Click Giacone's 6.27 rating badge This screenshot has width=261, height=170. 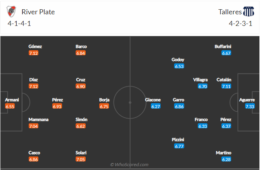click(156, 106)
